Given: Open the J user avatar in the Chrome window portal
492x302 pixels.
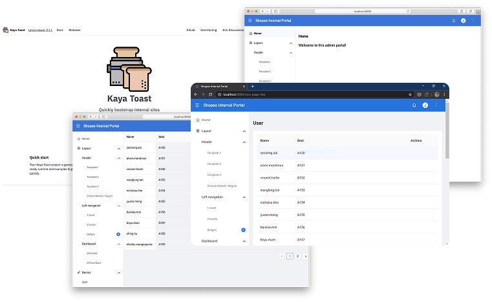Looking at the screenshot, I should 425,105.
